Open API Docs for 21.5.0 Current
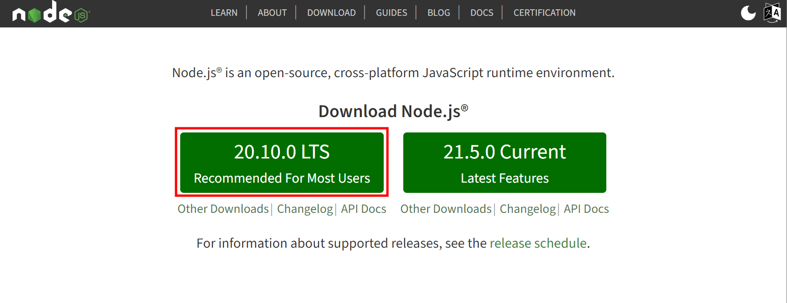 pos(586,209)
